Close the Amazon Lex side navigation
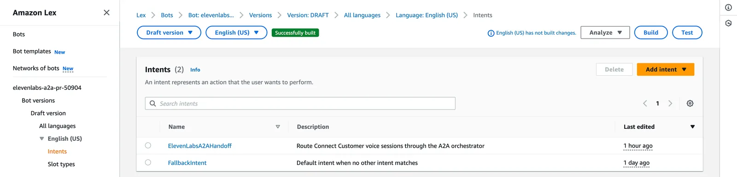This screenshot has width=737, height=177. pos(106,12)
